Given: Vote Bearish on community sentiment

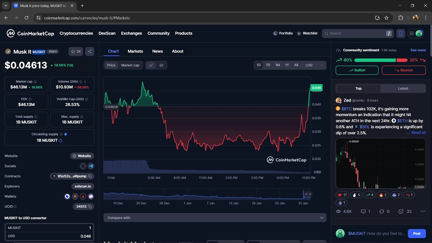Looking at the screenshot, I should [404, 70].
